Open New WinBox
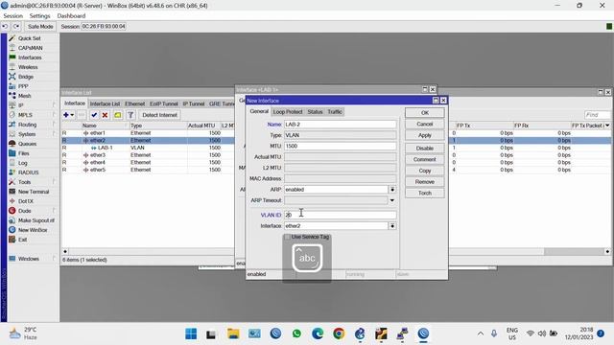The width and height of the screenshot is (614, 345). (x=33, y=230)
